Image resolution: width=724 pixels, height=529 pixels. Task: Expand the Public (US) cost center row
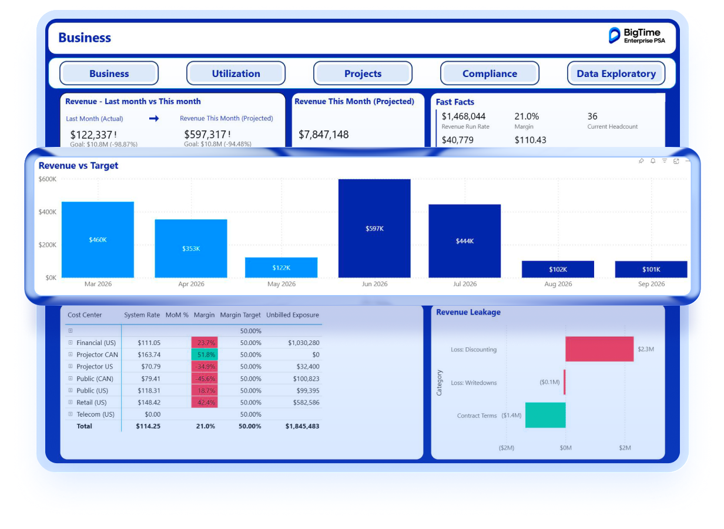tap(71, 390)
